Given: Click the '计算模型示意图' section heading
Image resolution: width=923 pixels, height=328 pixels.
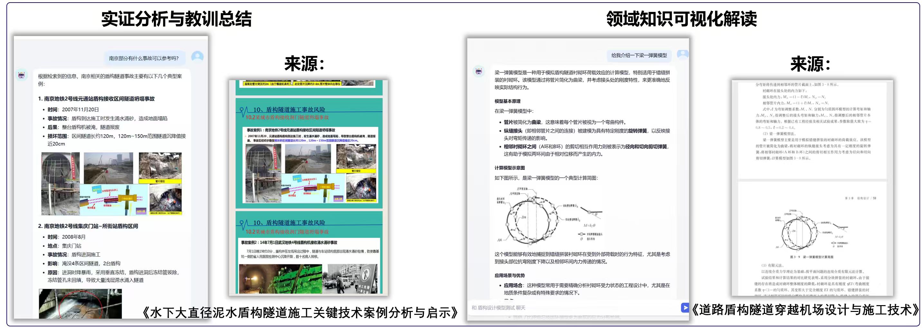Looking at the screenshot, I should click(509, 168).
